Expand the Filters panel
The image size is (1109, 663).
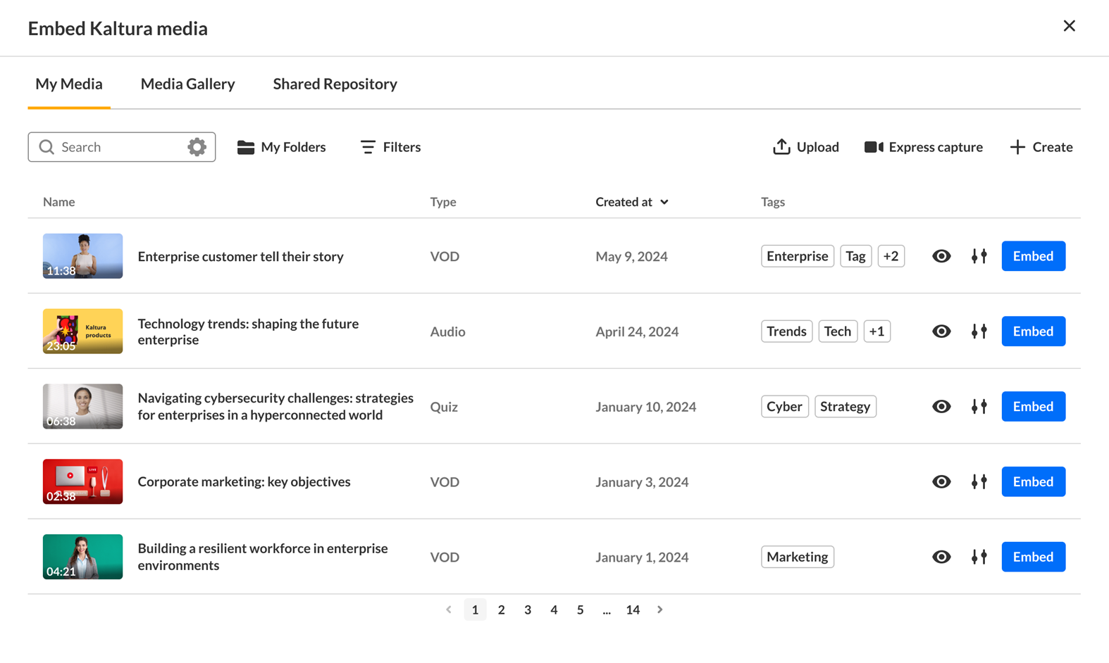coord(390,147)
